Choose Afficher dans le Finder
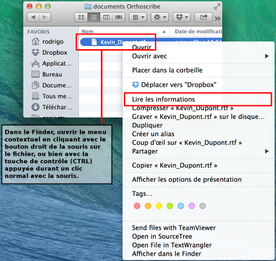276x261 pixels. tap(199, 254)
